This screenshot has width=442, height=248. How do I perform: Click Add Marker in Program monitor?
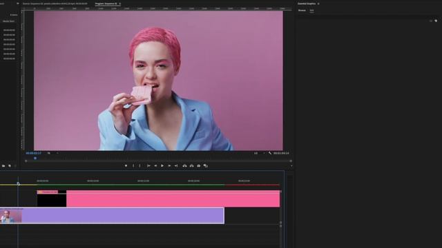pyautogui.click(x=126, y=166)
